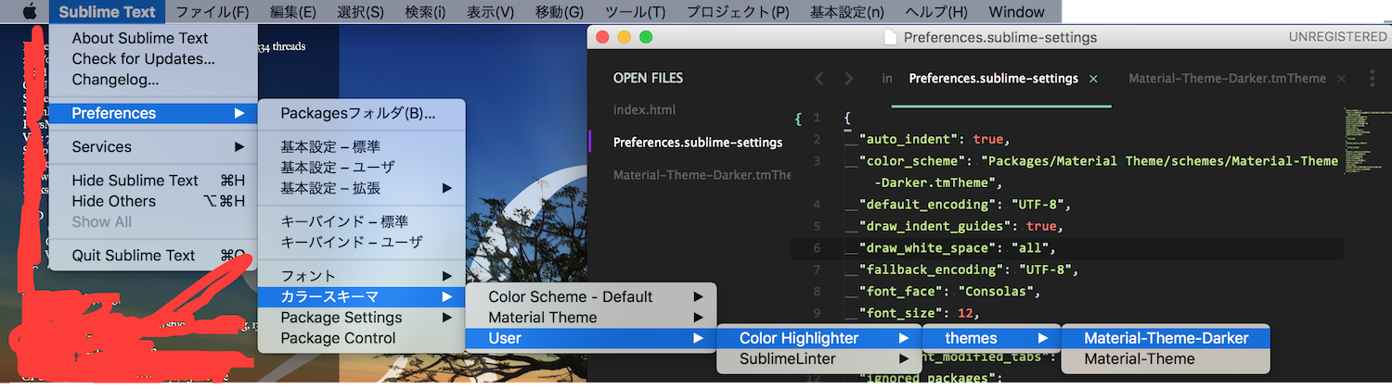Open the ヘルプ(H) menu
1392x389 pixels.
click(935, 12)
